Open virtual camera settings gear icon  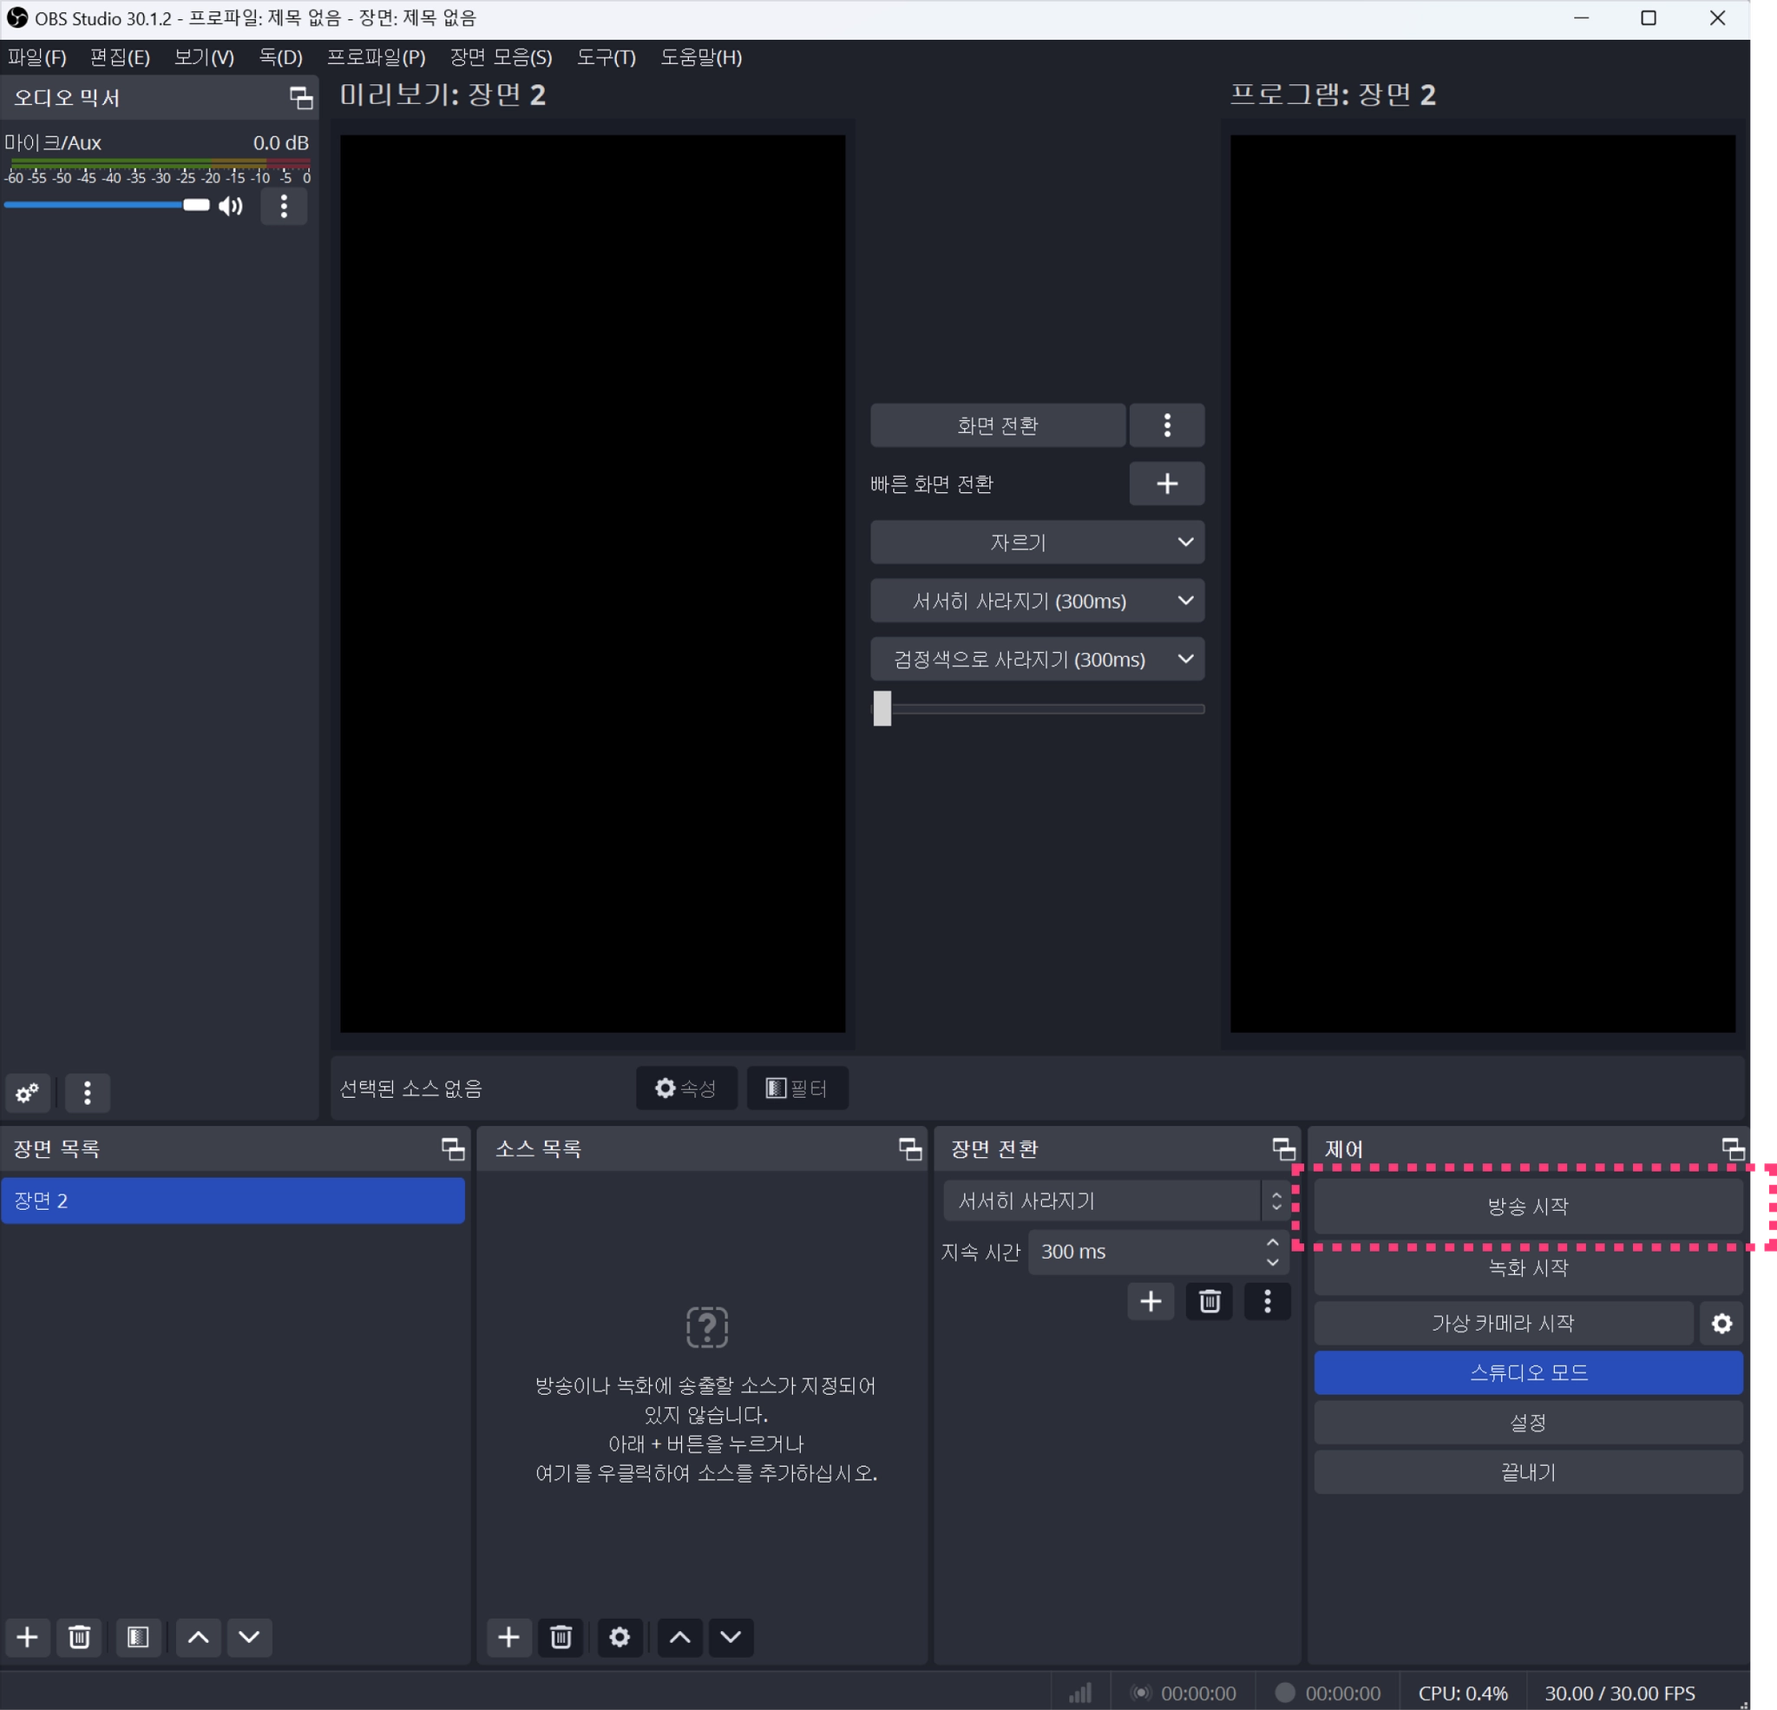tap(1721, 1323)
